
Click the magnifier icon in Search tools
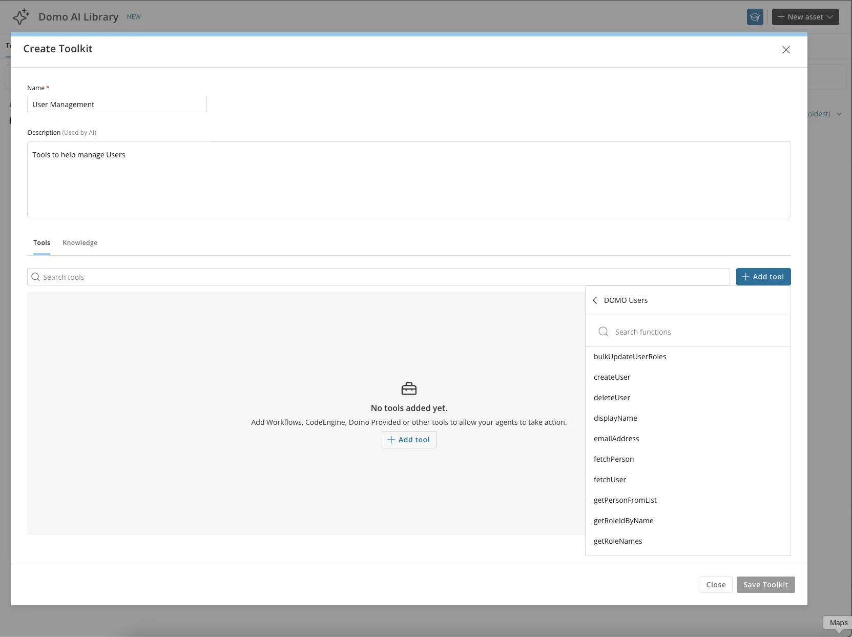pyautogui.click(x=35, y=277)
